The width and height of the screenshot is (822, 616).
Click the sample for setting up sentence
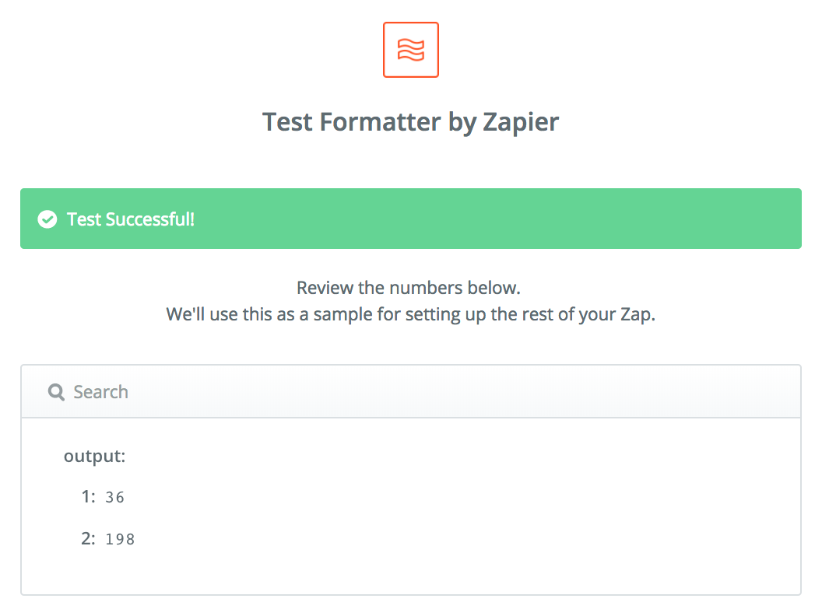point(411,314)
